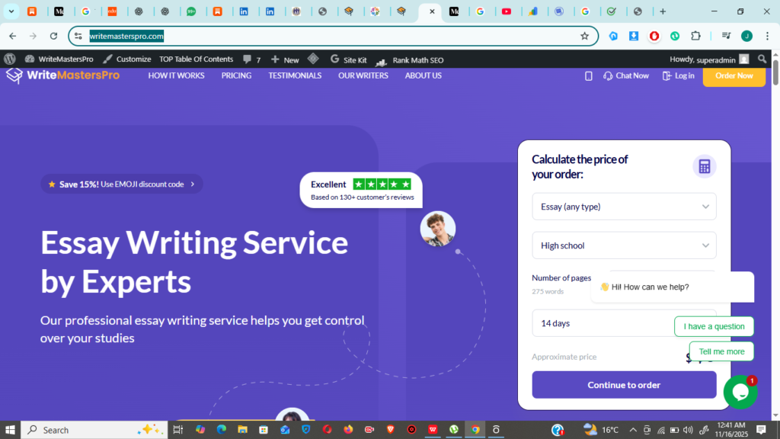Open comments icon in WordPress admin bar

pyautogui.click(x=251, y=59)
